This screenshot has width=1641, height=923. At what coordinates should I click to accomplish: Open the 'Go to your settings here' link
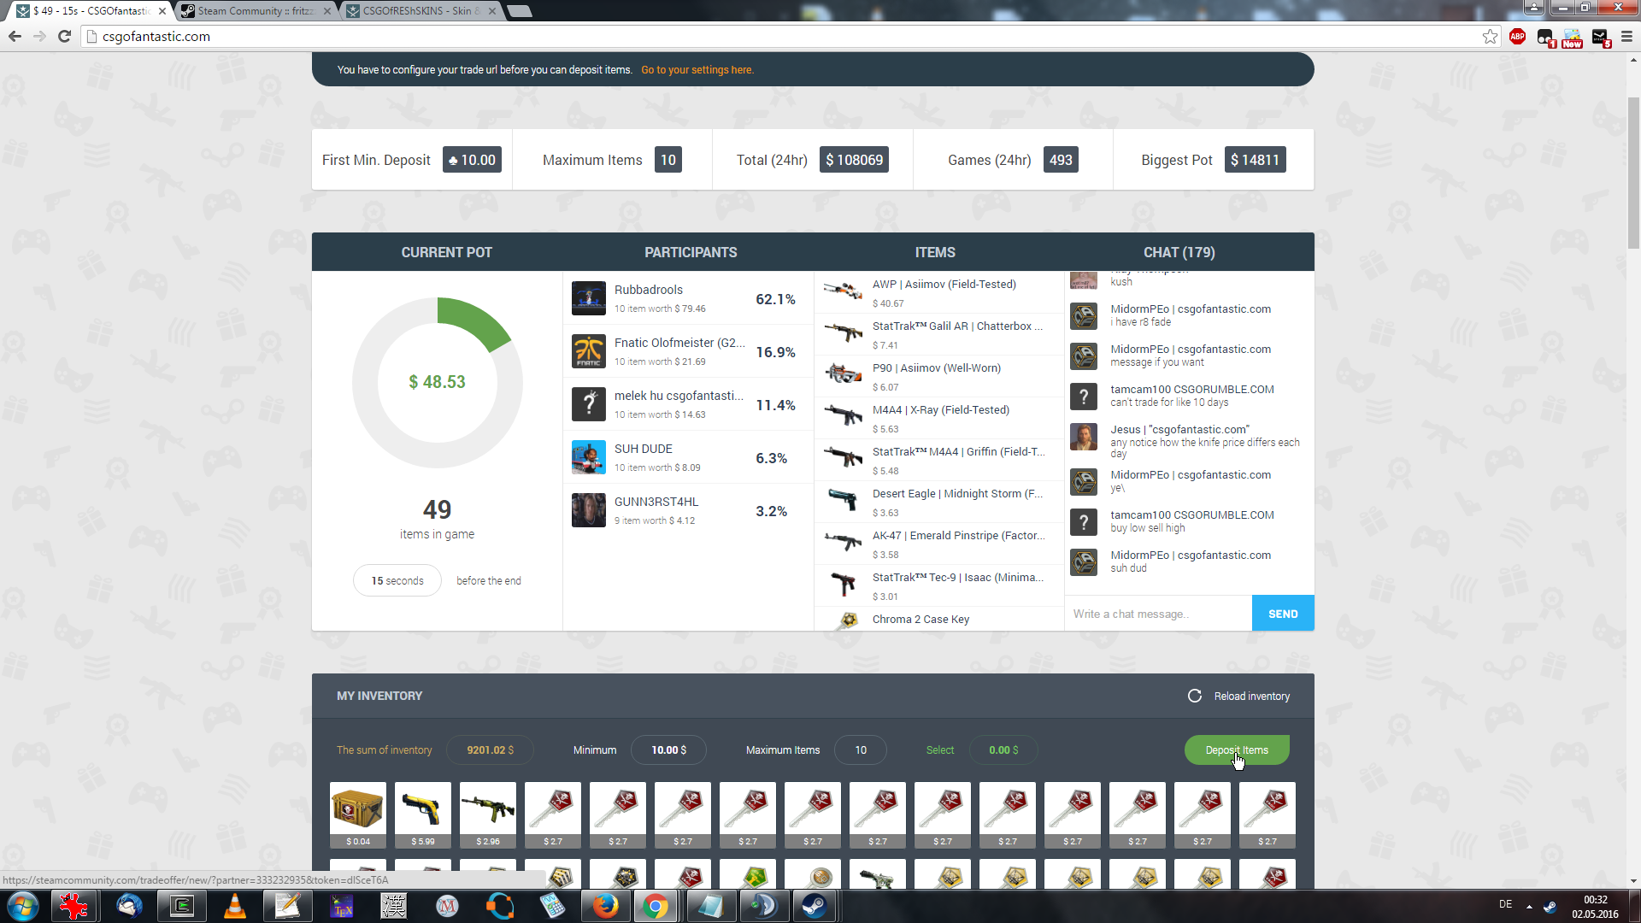[x=697, y=70]
